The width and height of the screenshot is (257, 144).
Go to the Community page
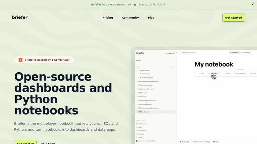[130, 18]
